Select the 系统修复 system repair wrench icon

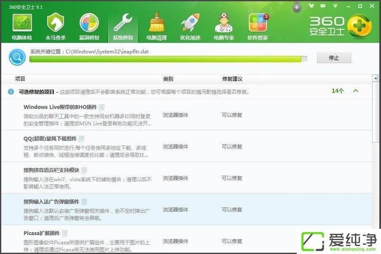tap(123, 27)
